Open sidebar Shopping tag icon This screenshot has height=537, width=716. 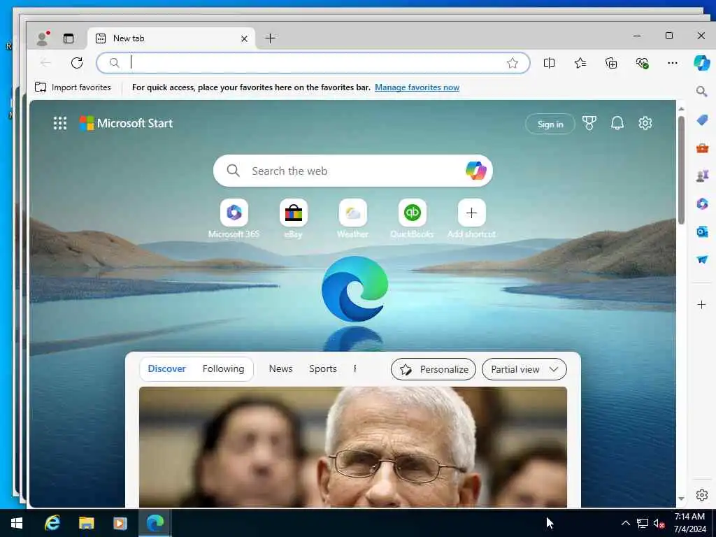702,120
